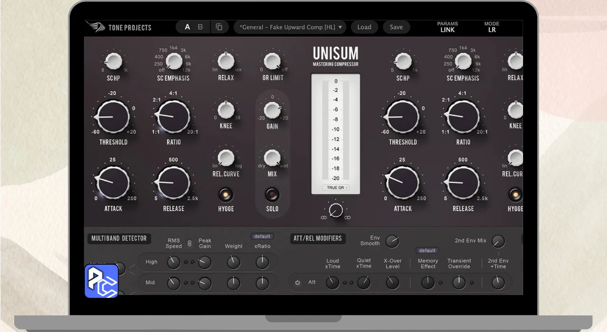Image resolution: width=607 pixels, height=332 pixels.
Task: Switch to preset slot B
Action: click(200, 27)
